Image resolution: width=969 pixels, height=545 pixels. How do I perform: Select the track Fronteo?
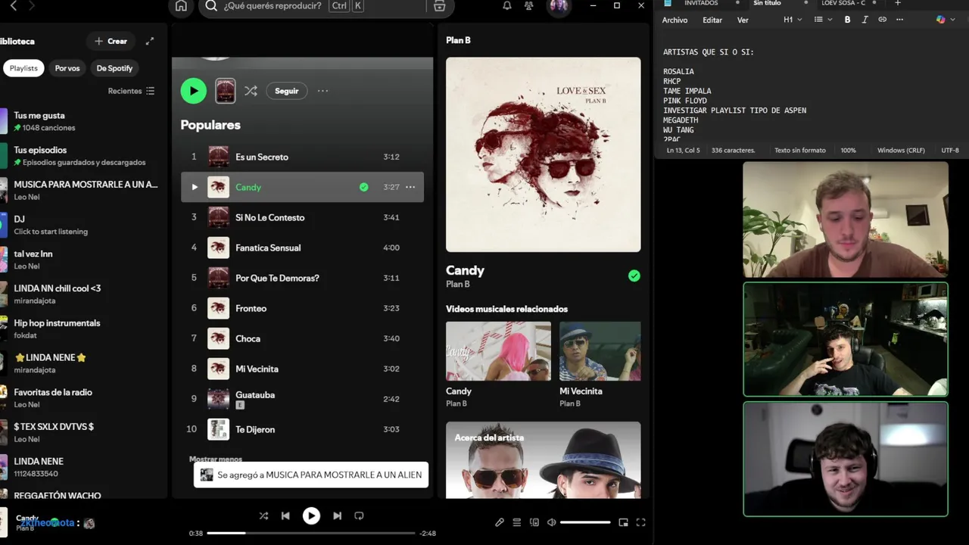click(302, 308)
